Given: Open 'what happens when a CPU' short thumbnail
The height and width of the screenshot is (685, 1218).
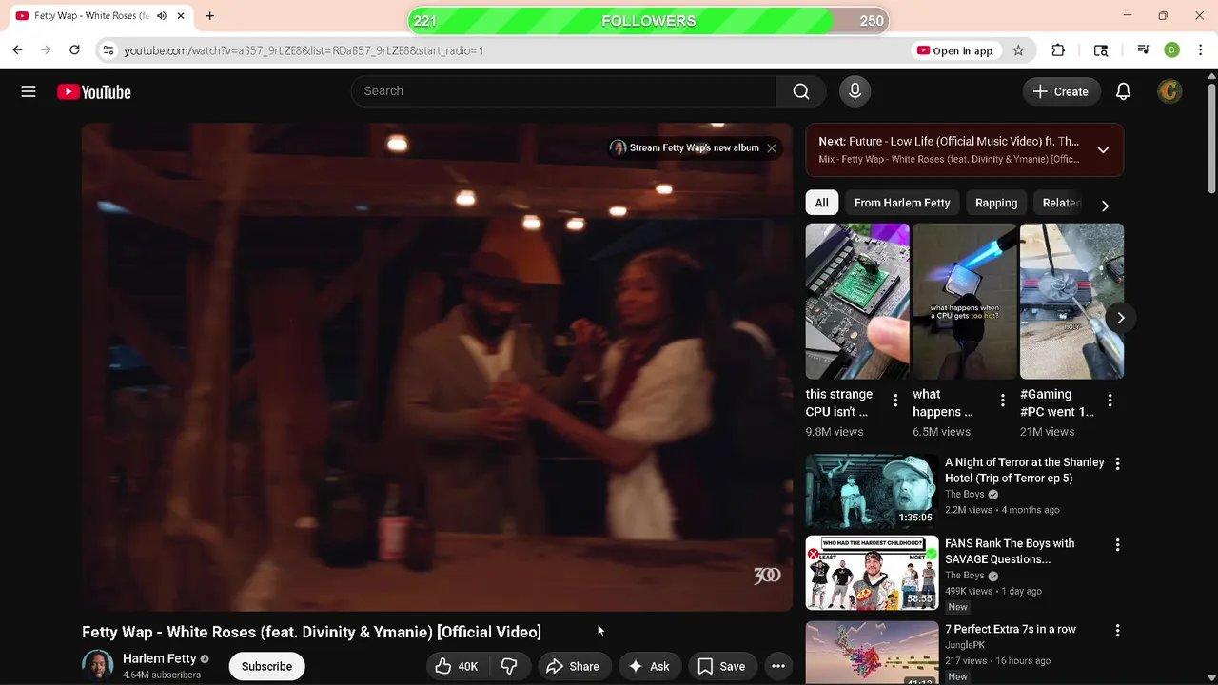Looking at the screenshot, I should click(964, 301).
